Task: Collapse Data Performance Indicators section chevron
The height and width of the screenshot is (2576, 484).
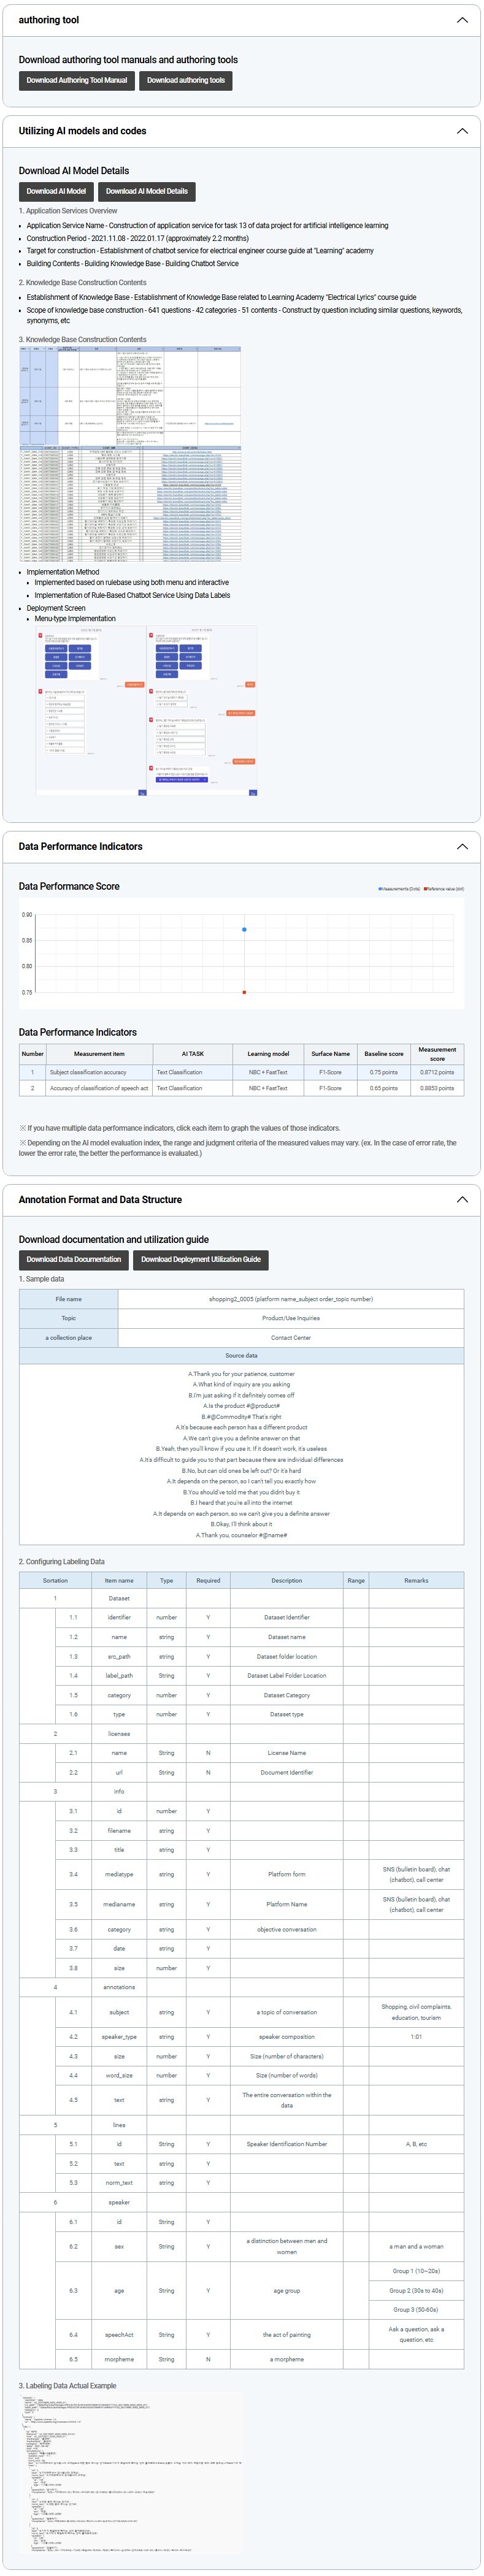Action: [x=461, y=846]
